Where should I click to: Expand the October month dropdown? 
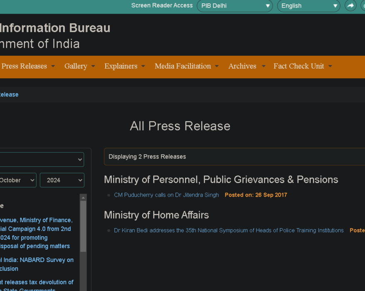(x=17, y=180)
